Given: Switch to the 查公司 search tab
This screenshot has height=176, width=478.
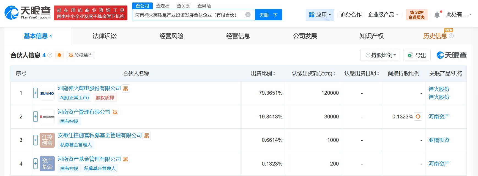Looking at the screenshot, I should (x=142, y=6).
